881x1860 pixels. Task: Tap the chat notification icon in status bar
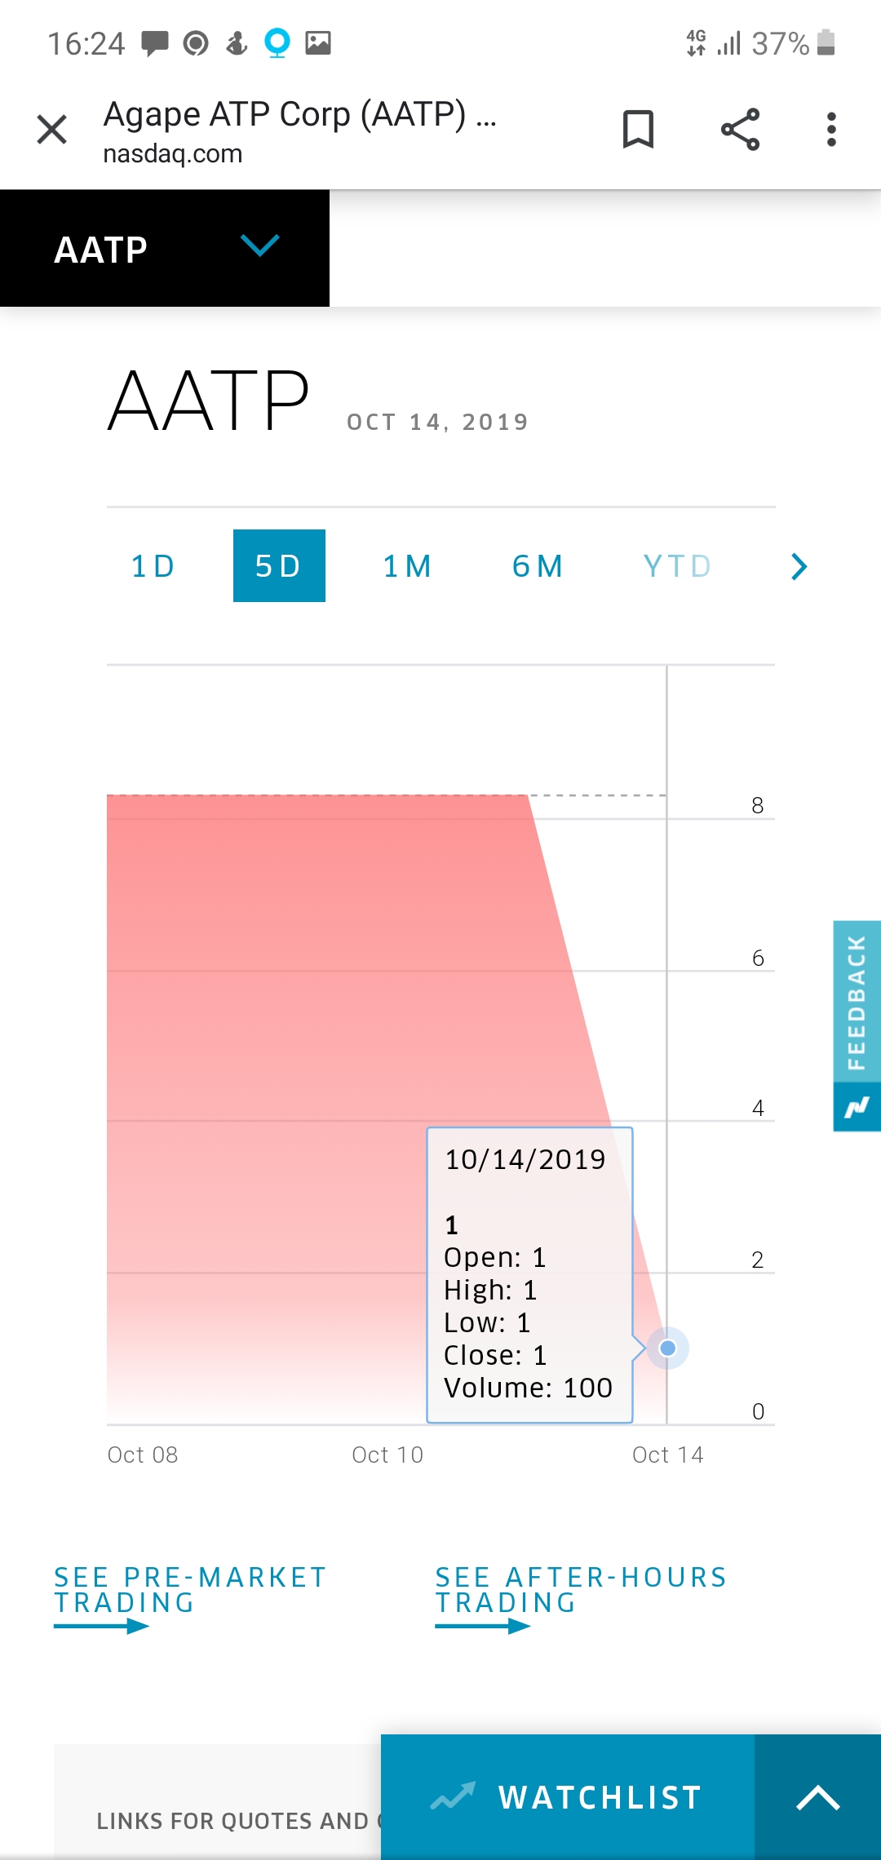[x=154, y=42]
